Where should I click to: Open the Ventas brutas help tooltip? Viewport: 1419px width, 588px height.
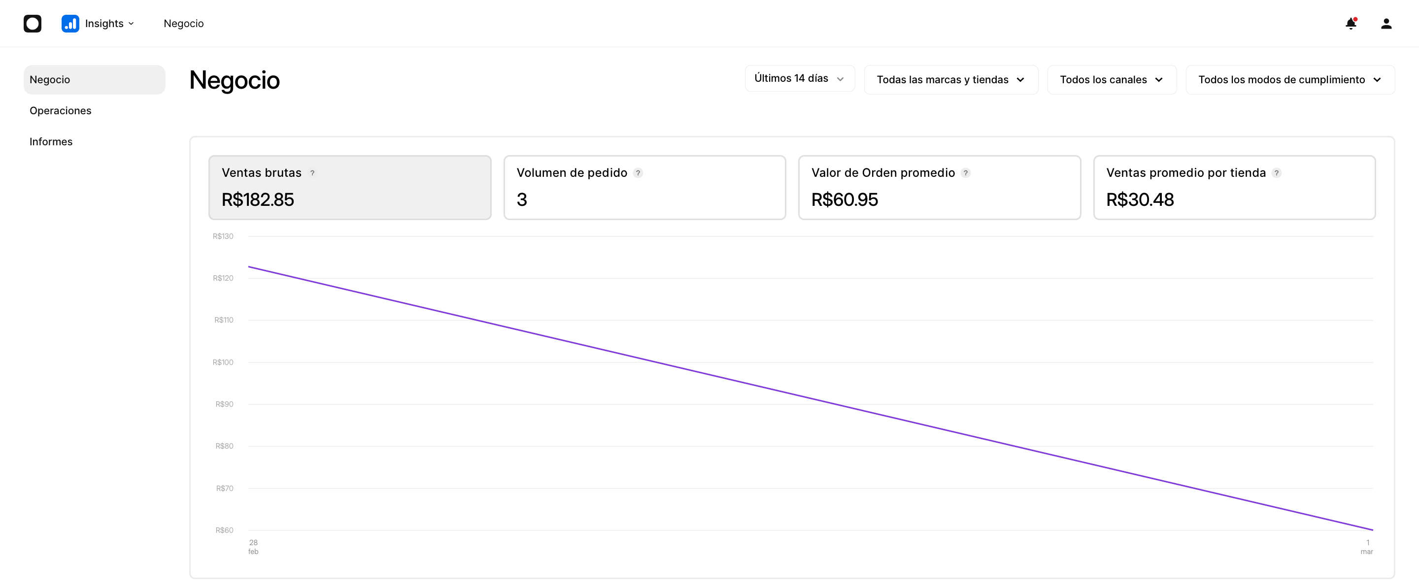click(312, 172)
